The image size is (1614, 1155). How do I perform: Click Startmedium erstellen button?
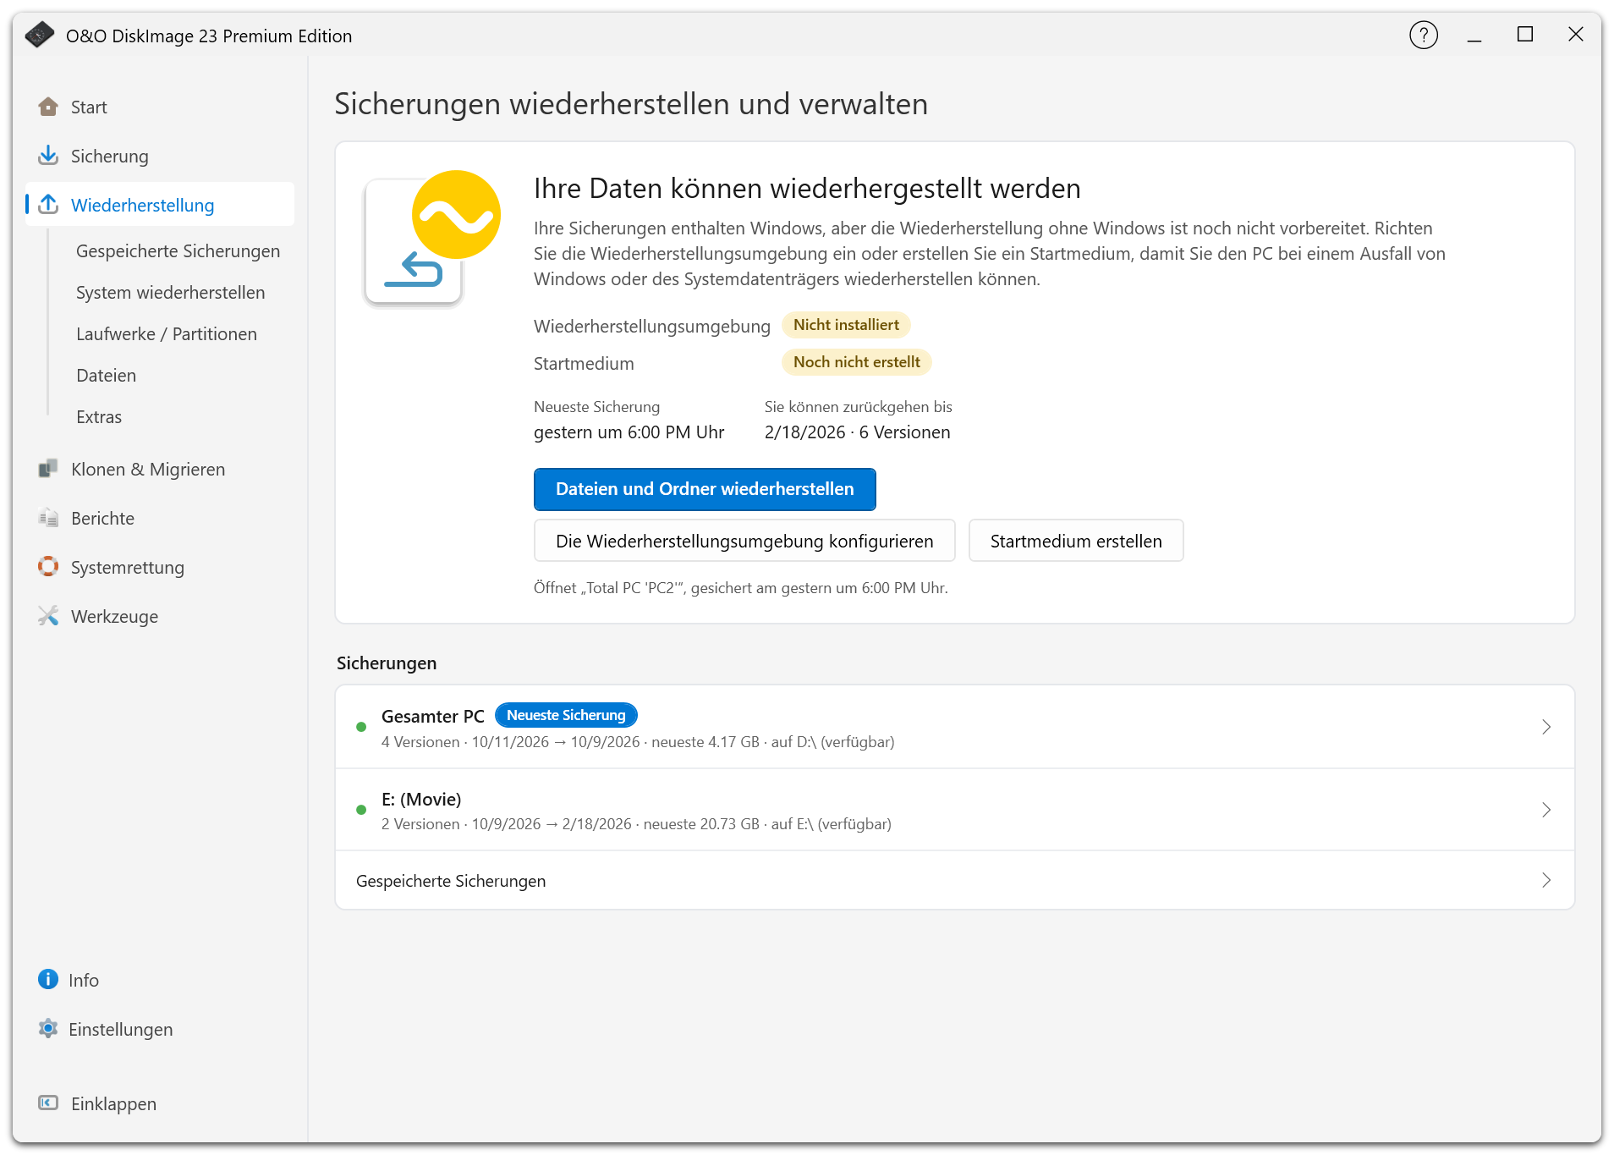(x=1076, y=541)
